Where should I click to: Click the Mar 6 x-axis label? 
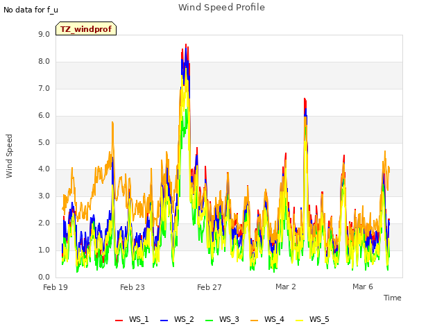pyautogui.click(x=363, y=287)
